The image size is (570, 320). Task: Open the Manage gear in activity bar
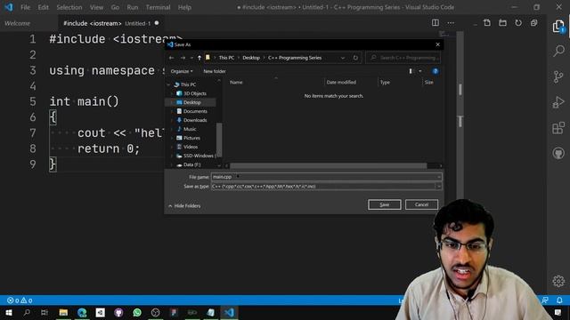(558, 281)
